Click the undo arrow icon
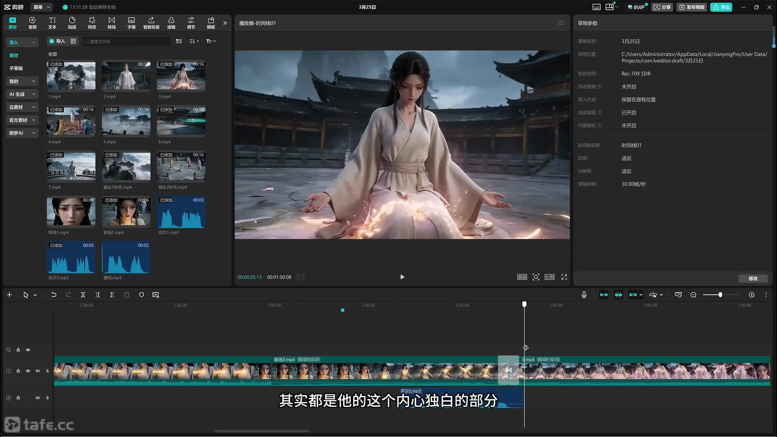777x437 pixels. 53,295
